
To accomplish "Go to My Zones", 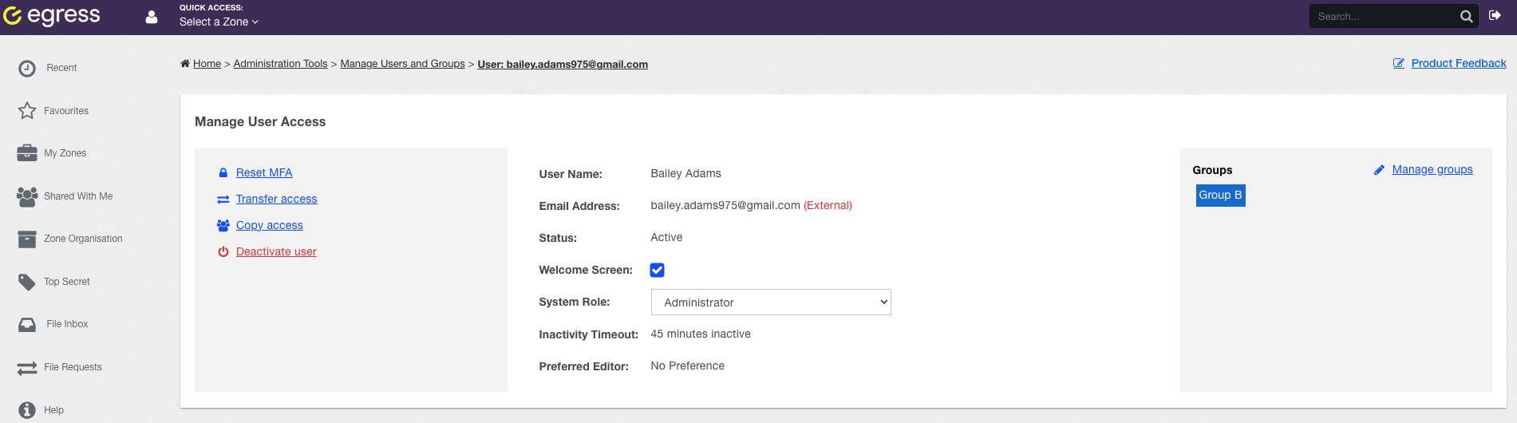I will pos(65,153).
